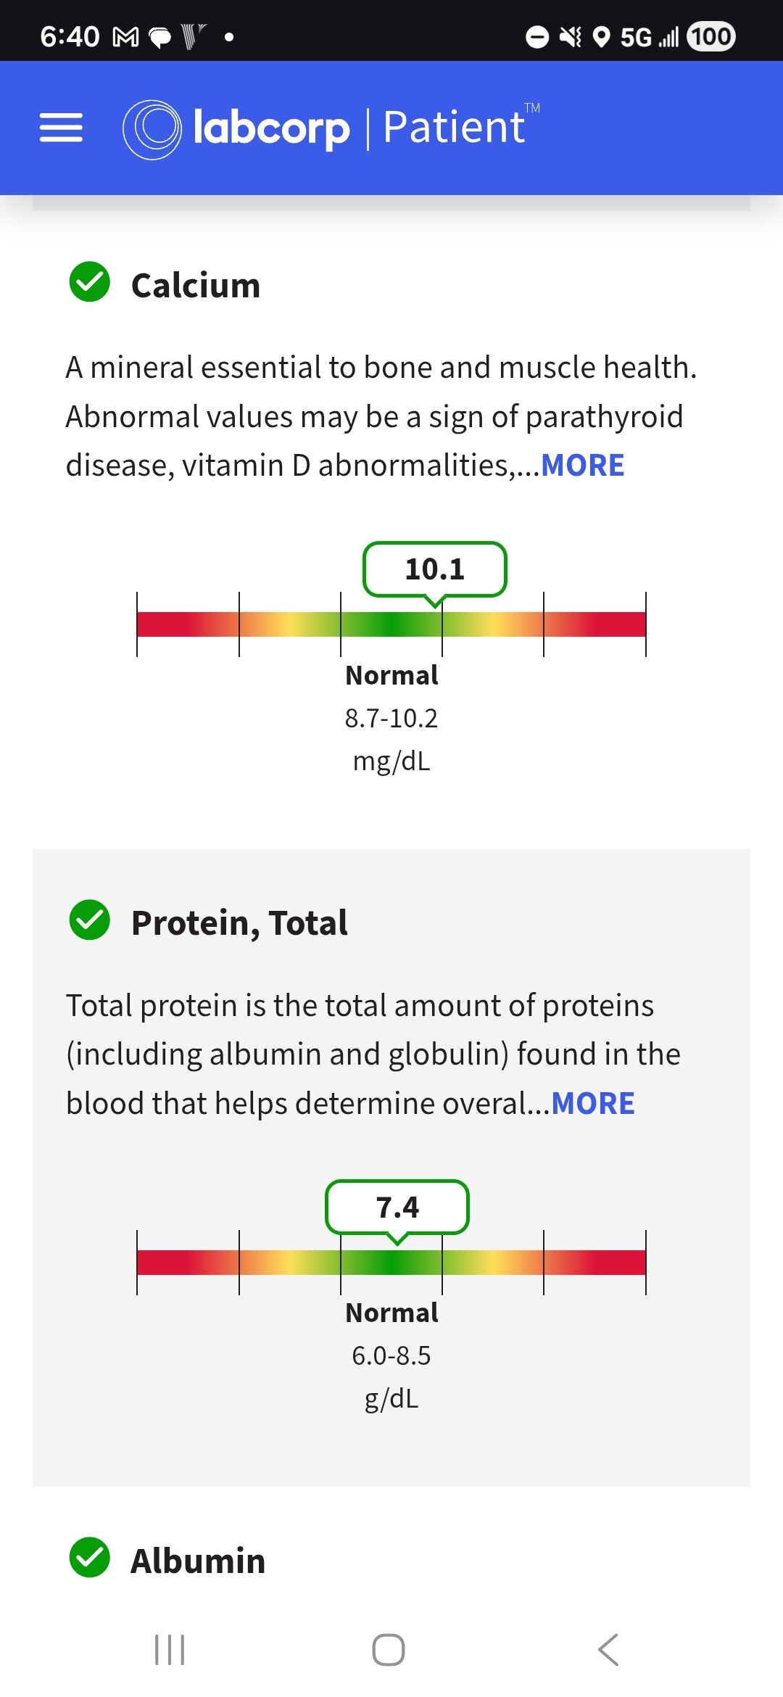This screenshot has height=1697, width=783.
Task: Tap the green checkmark beside Protein, Total
Action: point(89,920)
